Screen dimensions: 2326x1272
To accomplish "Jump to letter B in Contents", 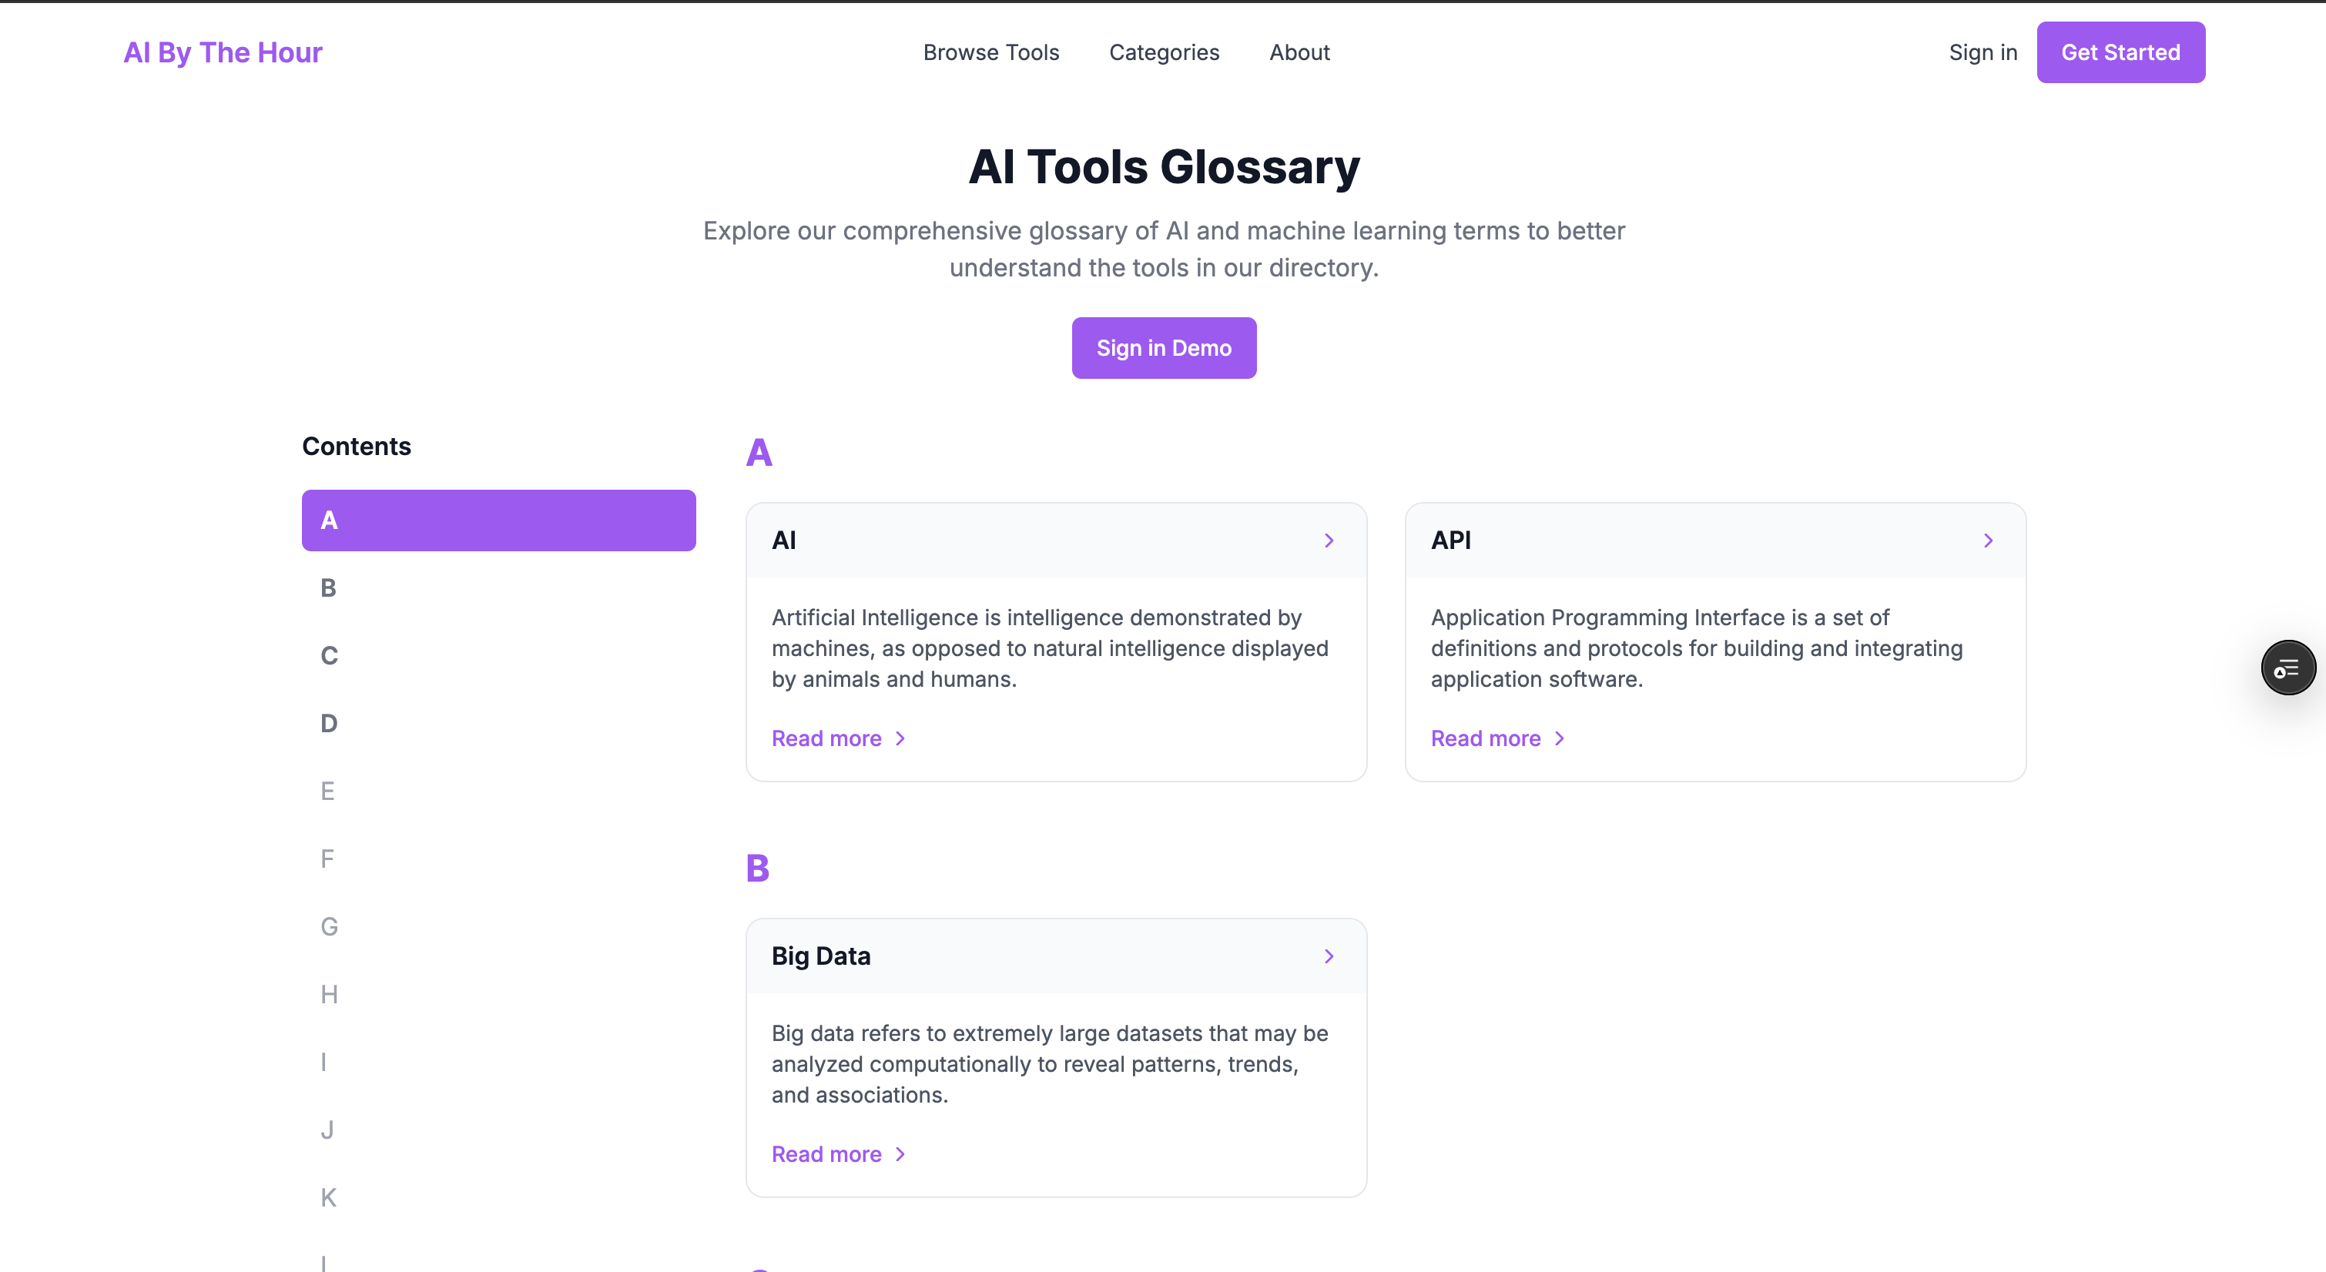I will click(x=329, y=588).
